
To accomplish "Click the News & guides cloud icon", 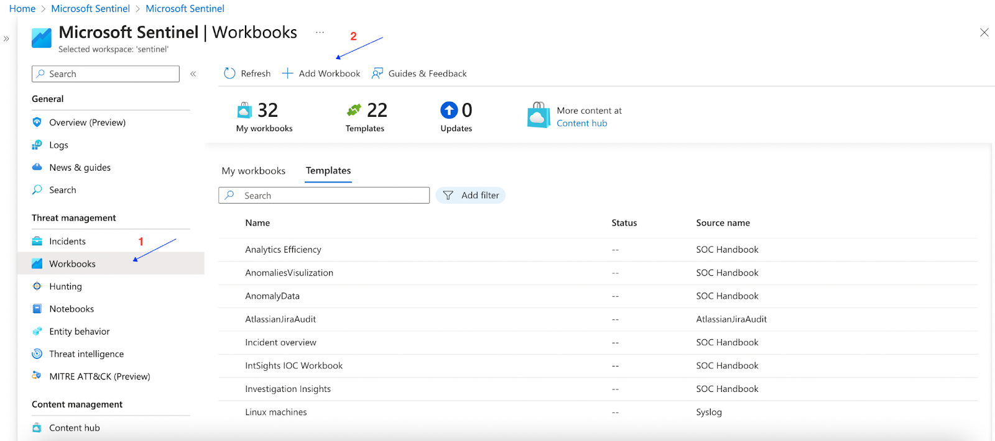I will (37, 167).
